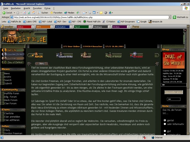
Task: Open the Ansicht menu
Action: pos(27,8)
